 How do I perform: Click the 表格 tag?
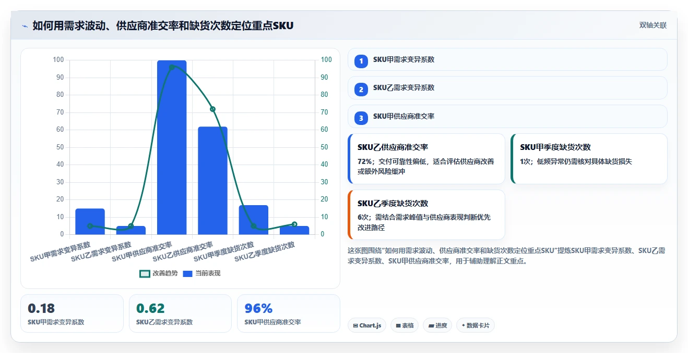pyautogui.click(x=405, y=325)
